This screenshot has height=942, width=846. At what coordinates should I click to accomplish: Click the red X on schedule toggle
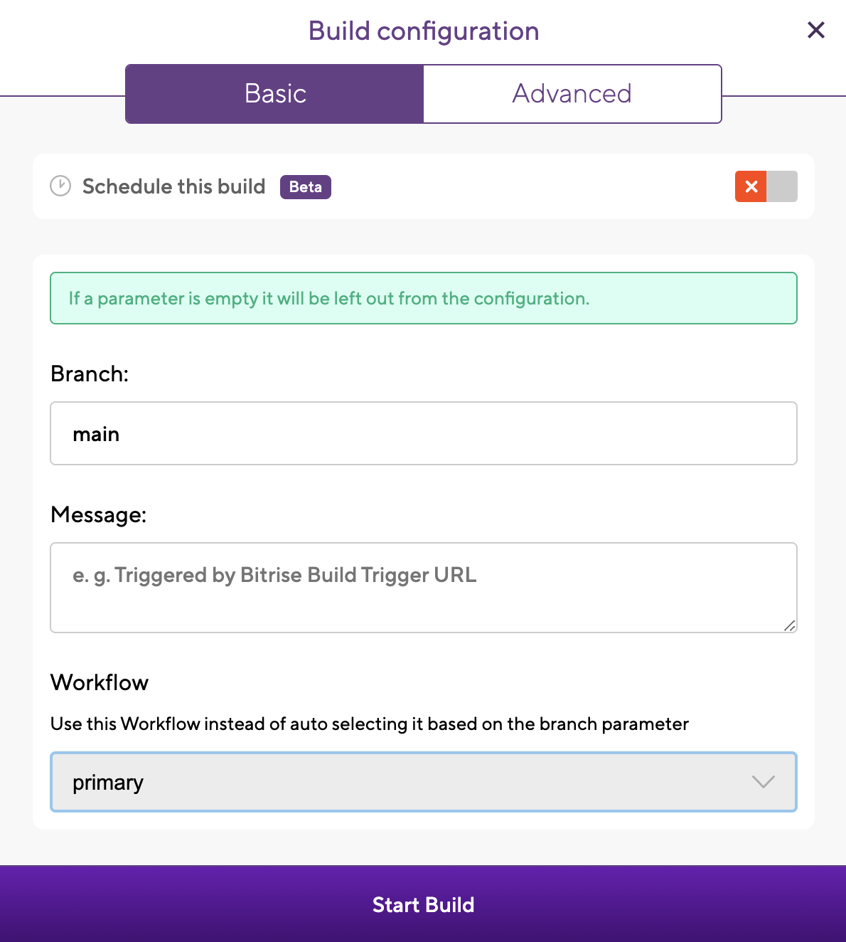click(751, 186)
